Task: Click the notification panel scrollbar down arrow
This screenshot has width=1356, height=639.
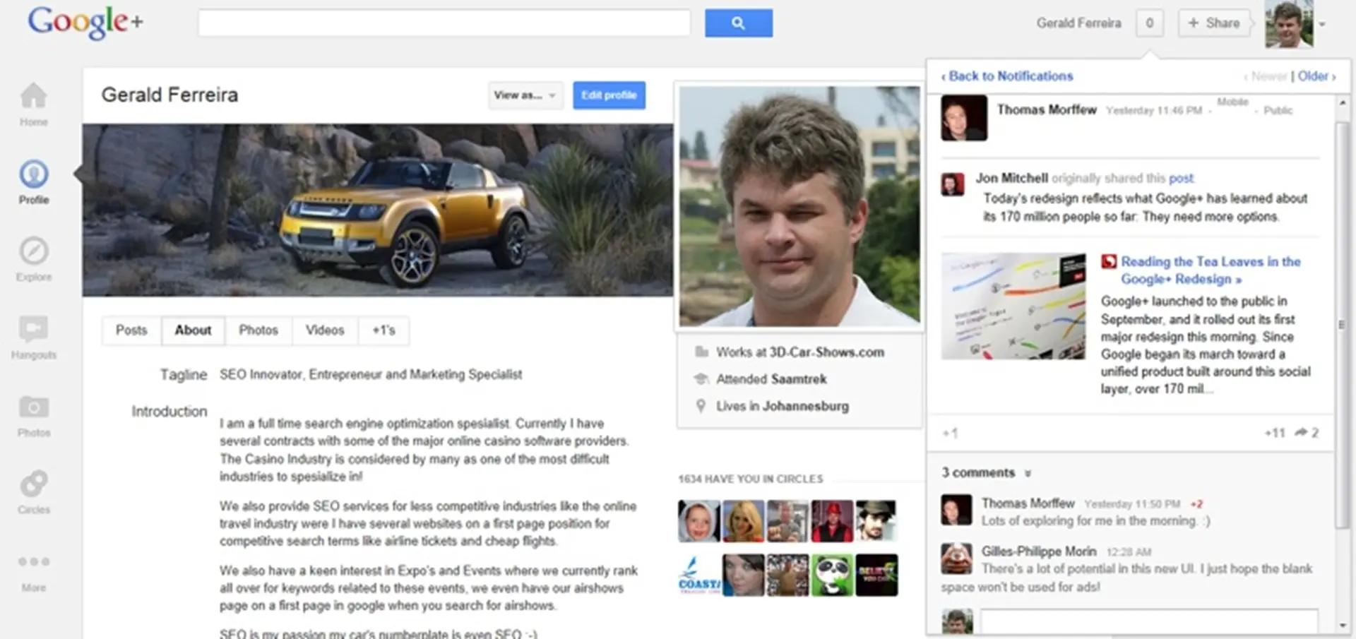Action: [x=1343, y=626]
